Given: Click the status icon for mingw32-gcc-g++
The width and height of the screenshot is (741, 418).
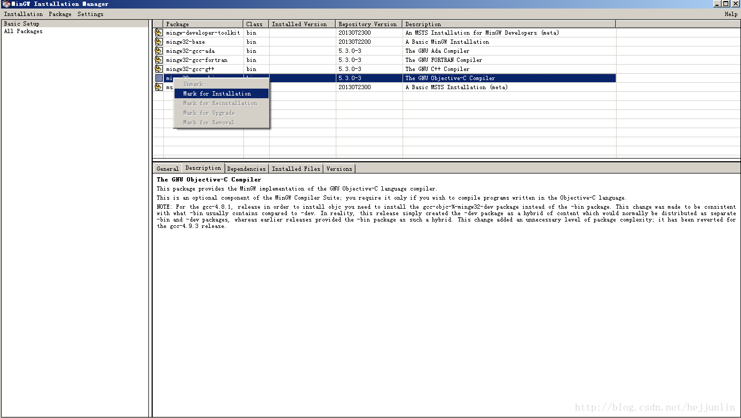Looking at the screenshot, I should click(159, 69).
